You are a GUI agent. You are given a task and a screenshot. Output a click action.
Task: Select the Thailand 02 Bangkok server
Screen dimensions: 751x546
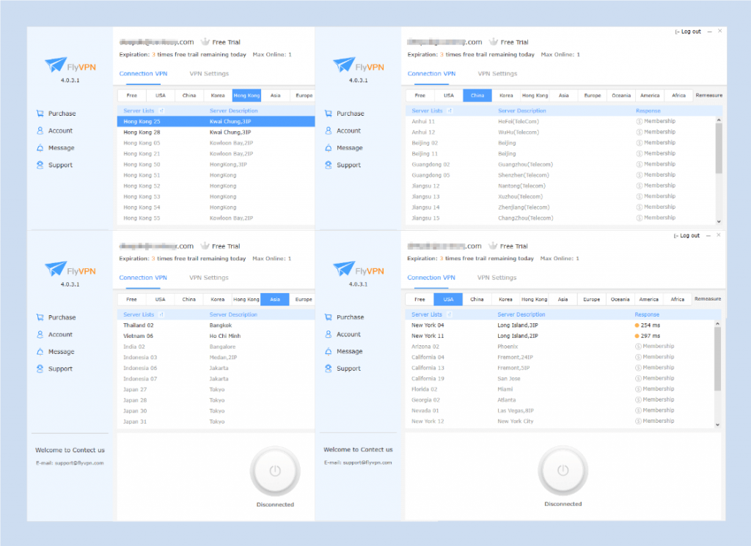(x=216, y=325)
